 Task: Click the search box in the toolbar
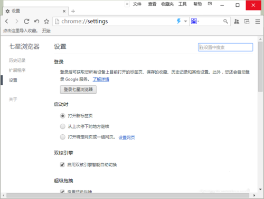click(x=211, y=22)
